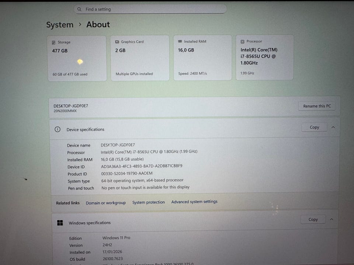Image resolution: width=354 pixels, height=265 pixels.
Task: Open the Storage card
Action: click(x=77, y=58)
